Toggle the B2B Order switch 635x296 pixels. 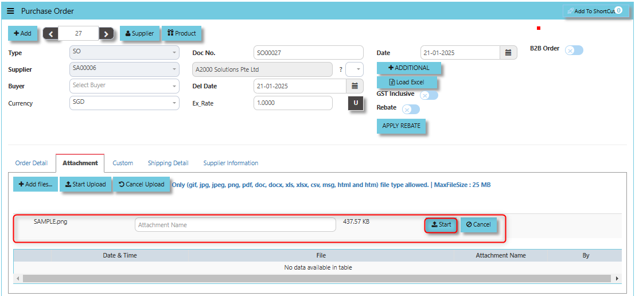pos(574,50)
